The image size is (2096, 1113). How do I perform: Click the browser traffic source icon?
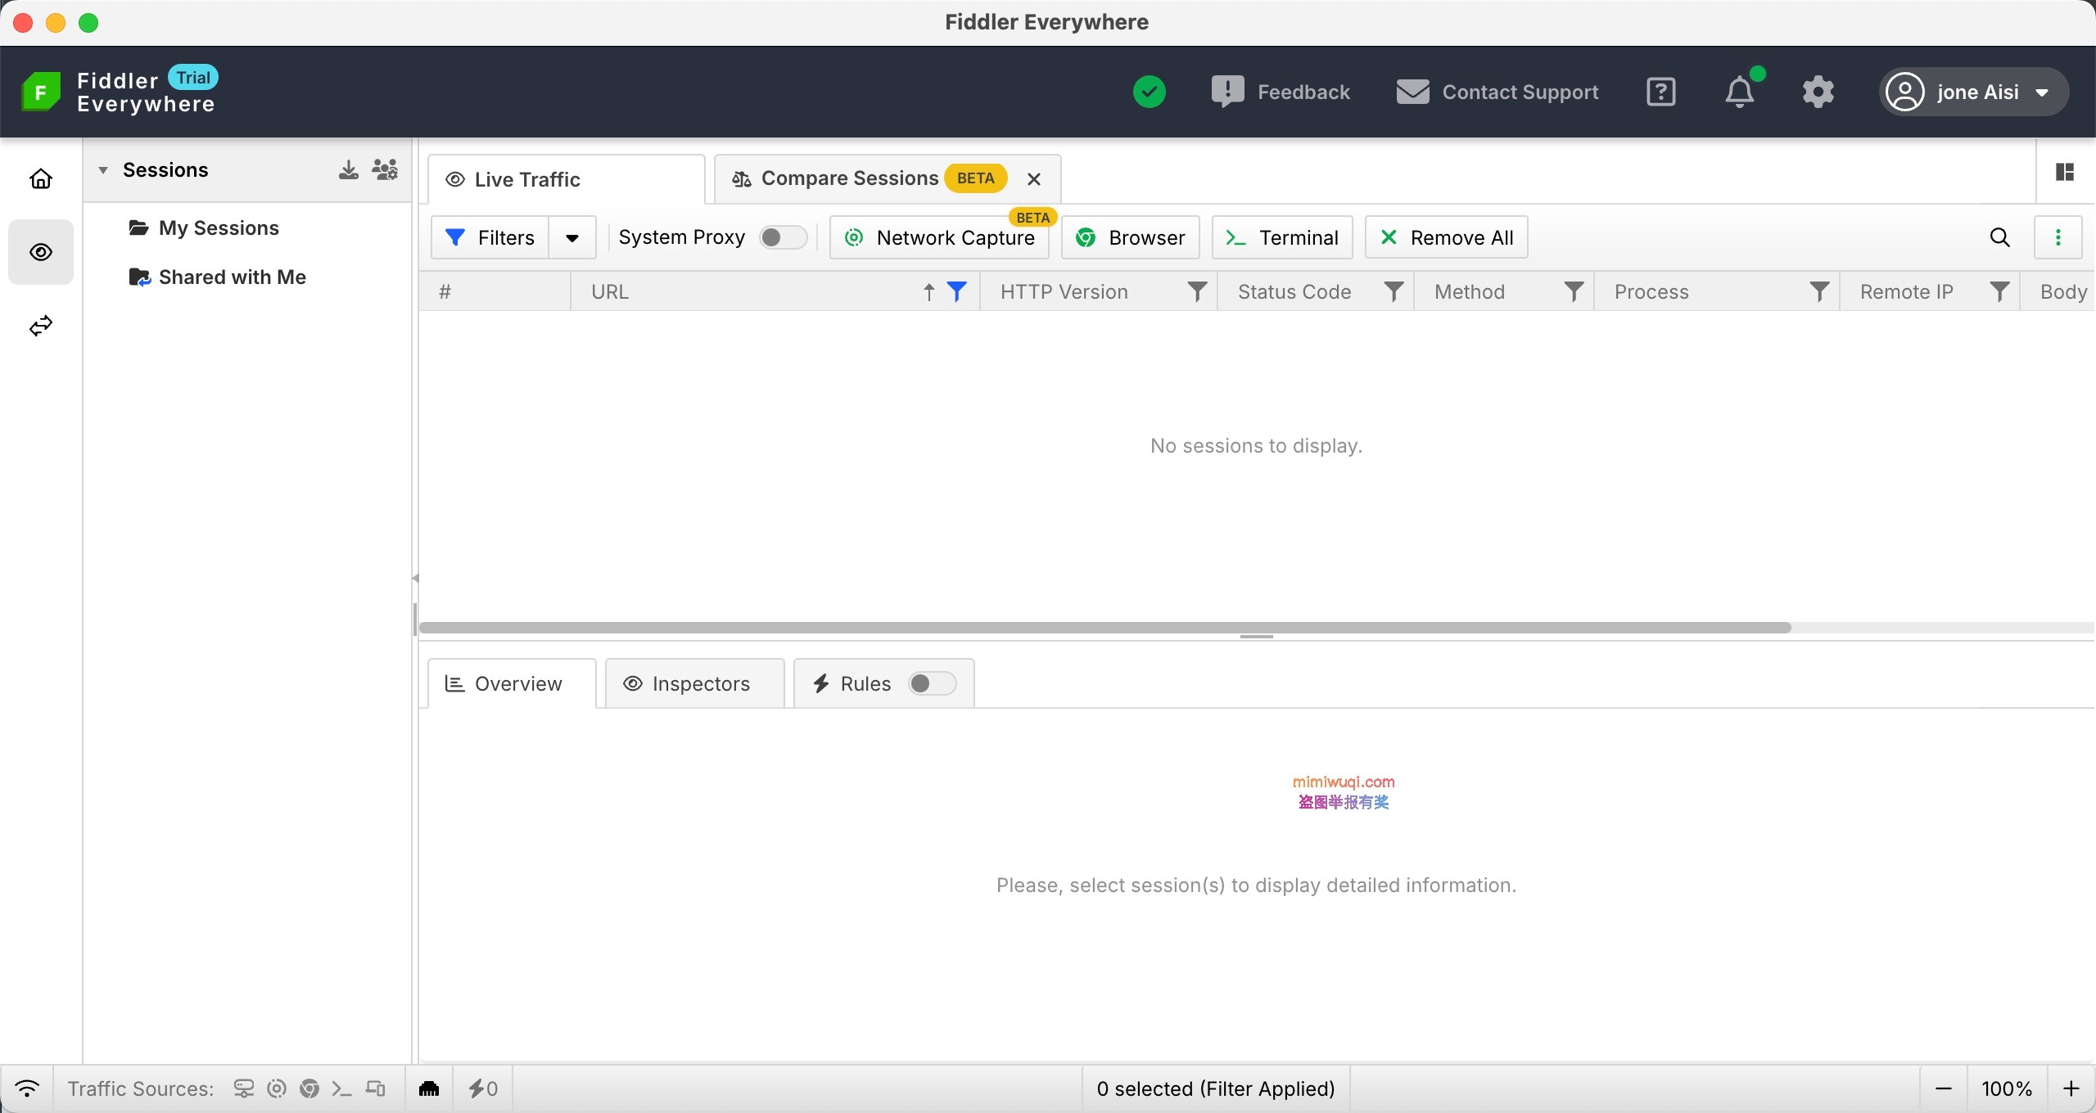pos(309,1088)
